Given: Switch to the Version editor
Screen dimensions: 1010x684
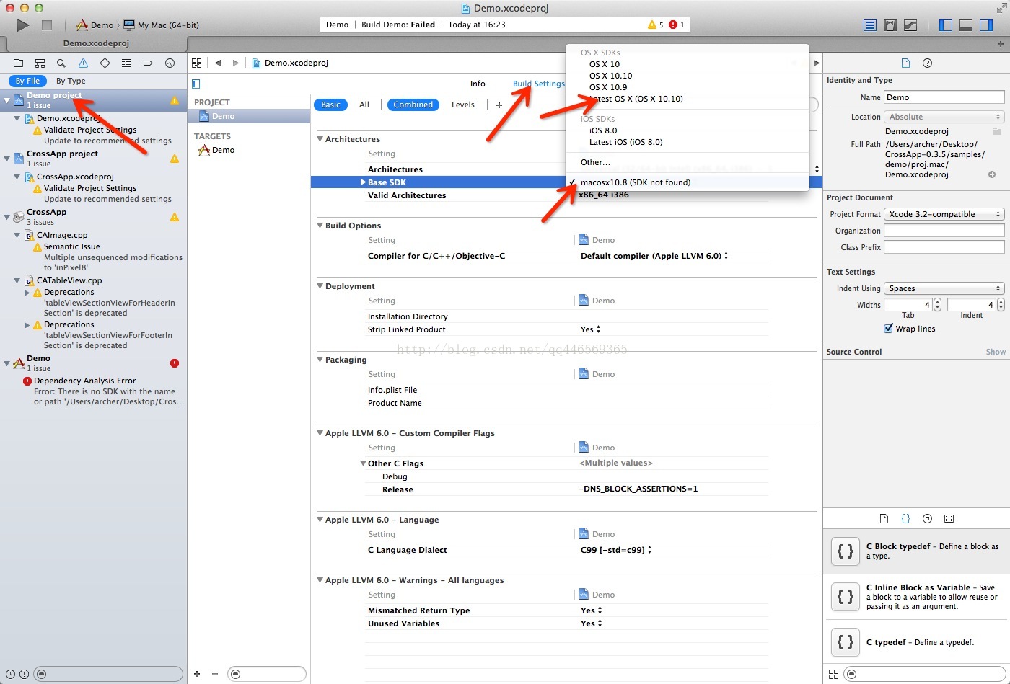Looking at the screenshot, I should point(910,25).
